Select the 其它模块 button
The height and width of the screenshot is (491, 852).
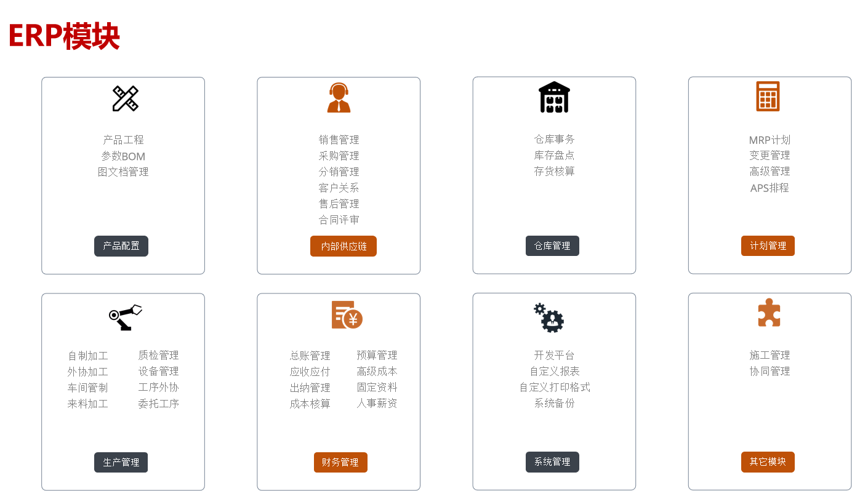pyautogui.click(x=768, y=461)
